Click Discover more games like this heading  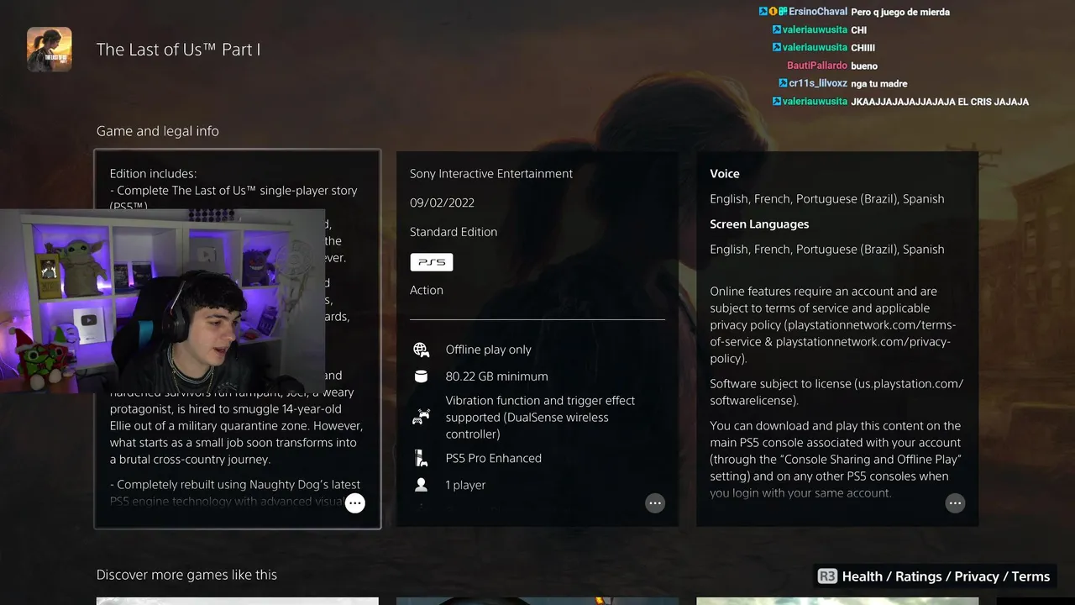(x=186, y=575)
